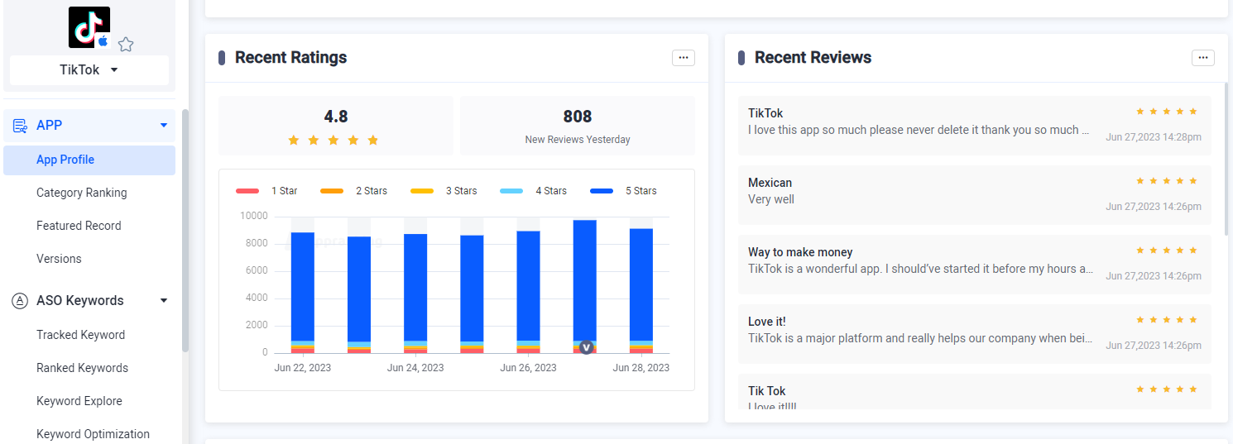Click the New Reviews Yesterday label
Screen dimensions: 1233x444
[578, 140]
